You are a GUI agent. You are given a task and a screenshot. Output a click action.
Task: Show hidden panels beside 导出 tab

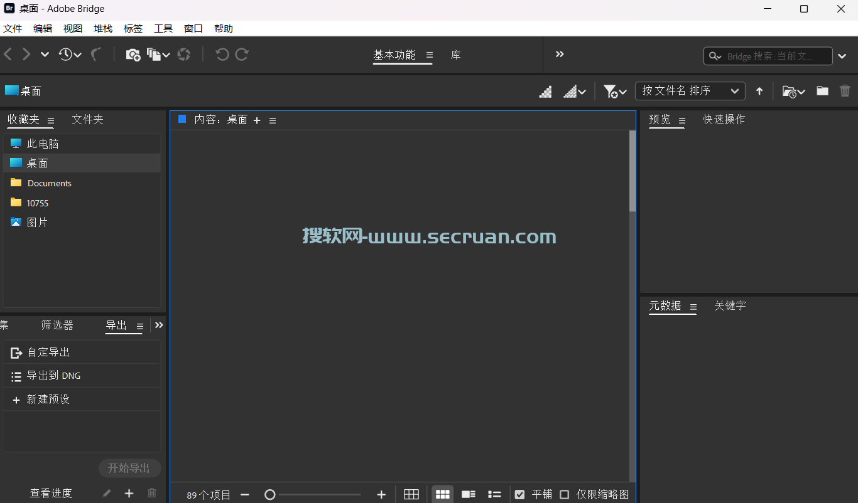point(159,325)
